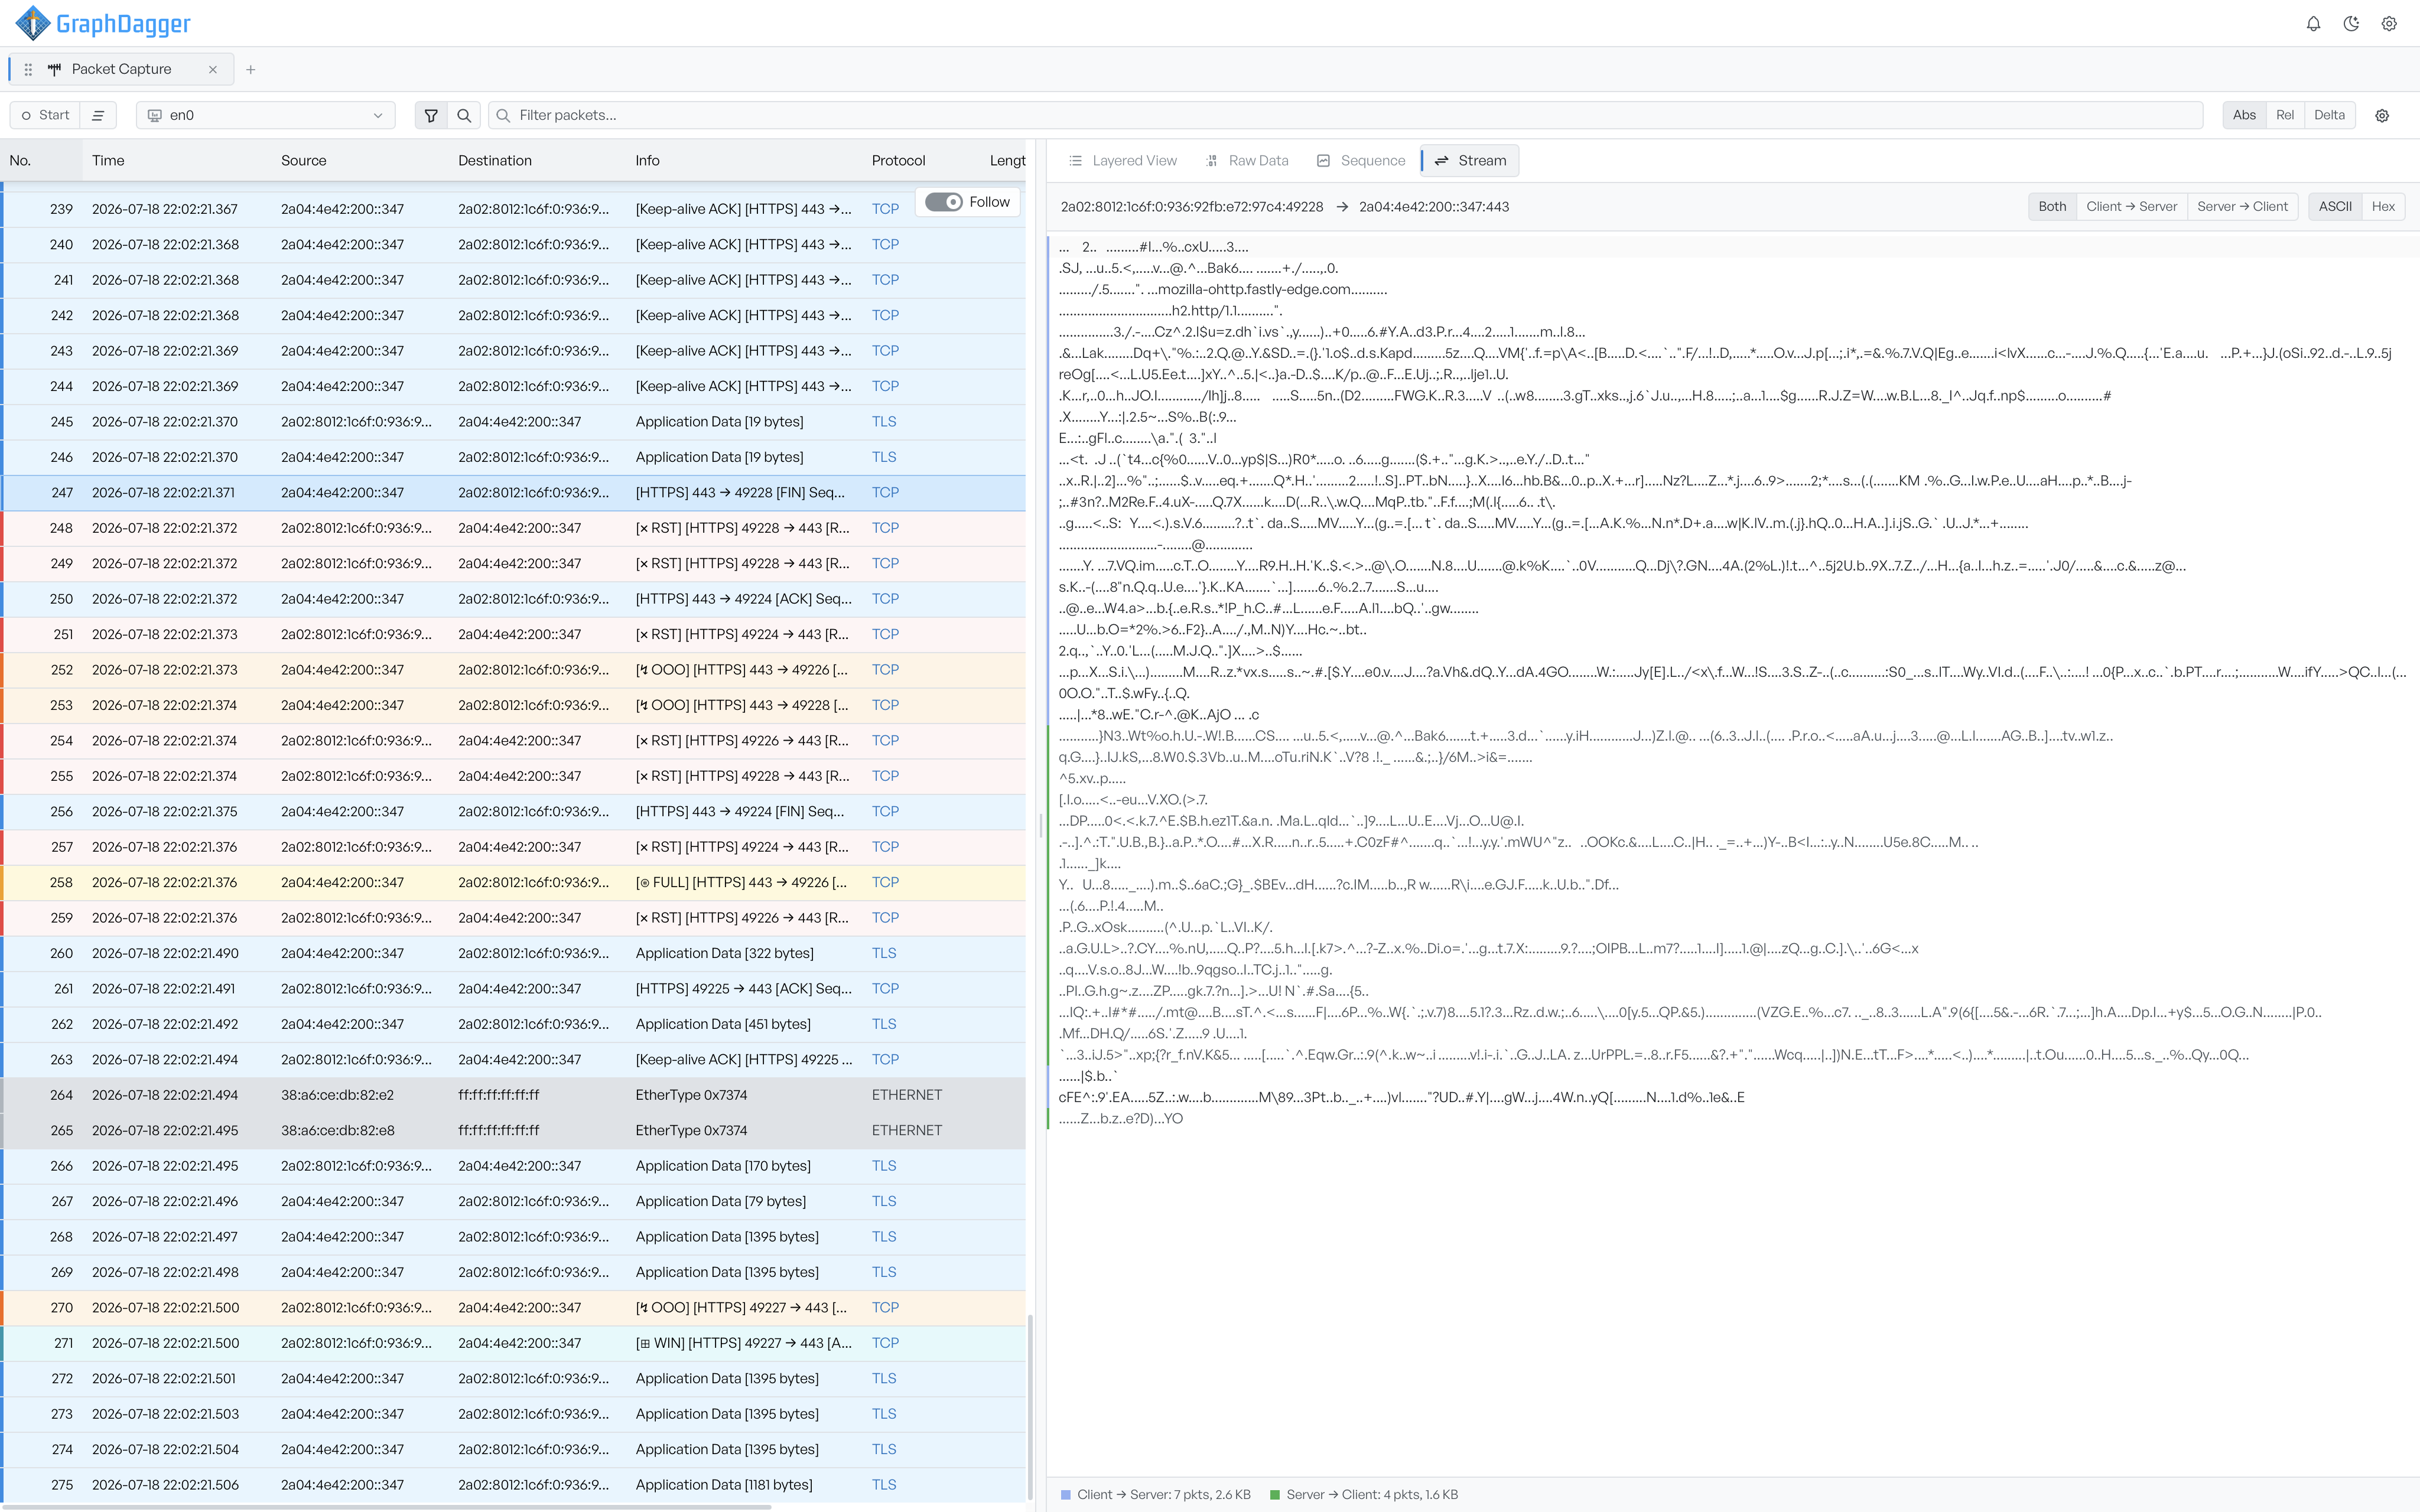2420x1512 pixels.
Task: Select packet 252 OOO row
Action: point(513,669)
